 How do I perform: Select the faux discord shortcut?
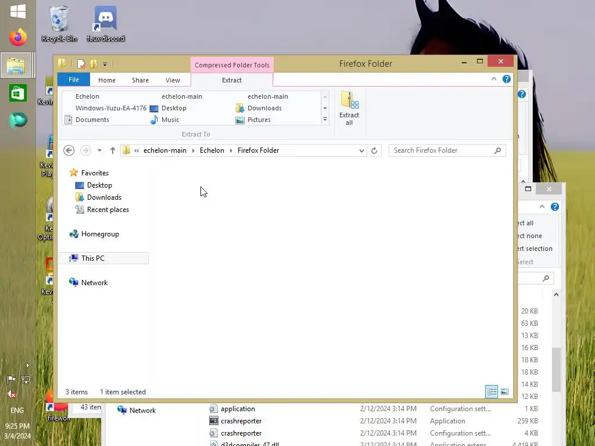[106, 23]
